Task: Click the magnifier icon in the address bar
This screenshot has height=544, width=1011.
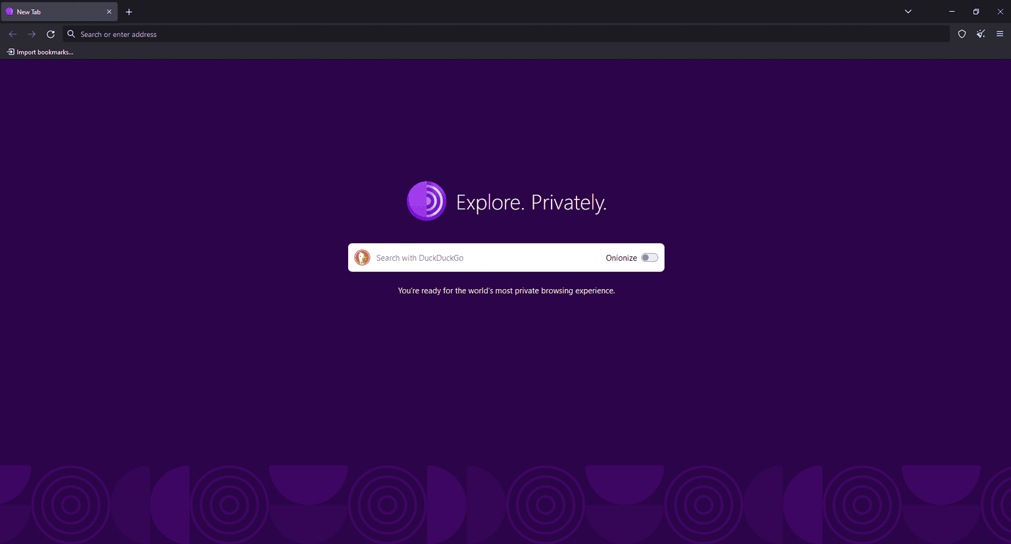Action: 70,34
